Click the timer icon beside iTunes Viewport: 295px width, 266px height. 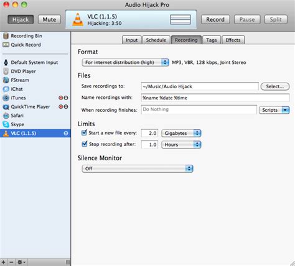click(66, 98)
